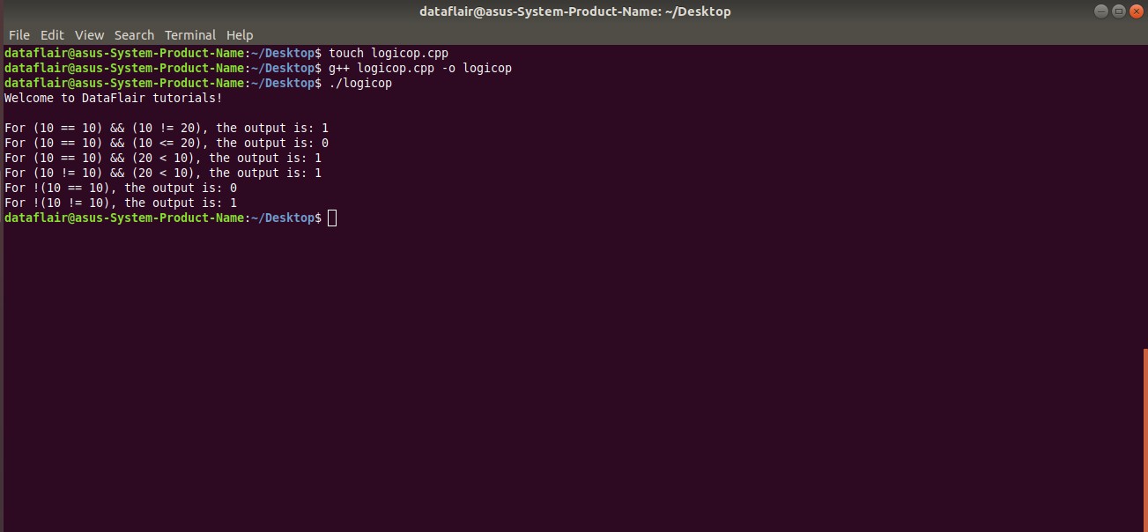This screenshot has height=532, width=1148.
Task: Open the Help menu
Action: 240,35
